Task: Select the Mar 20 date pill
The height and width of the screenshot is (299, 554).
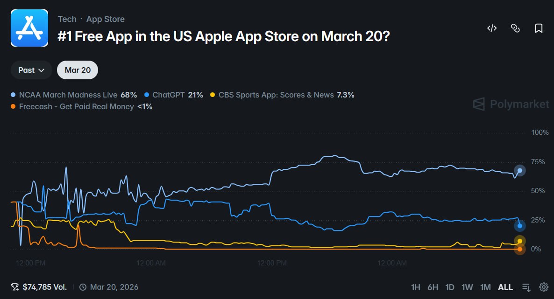Action: point(78,70)
